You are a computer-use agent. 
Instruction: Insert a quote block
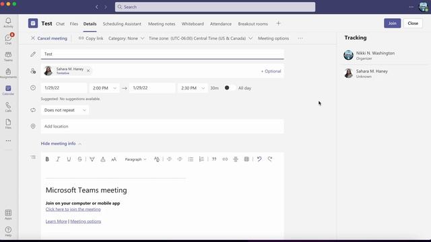(214, 159)
